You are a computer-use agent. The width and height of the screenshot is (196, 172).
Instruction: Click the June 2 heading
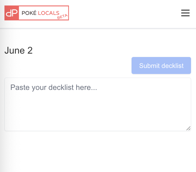[19, 50]
